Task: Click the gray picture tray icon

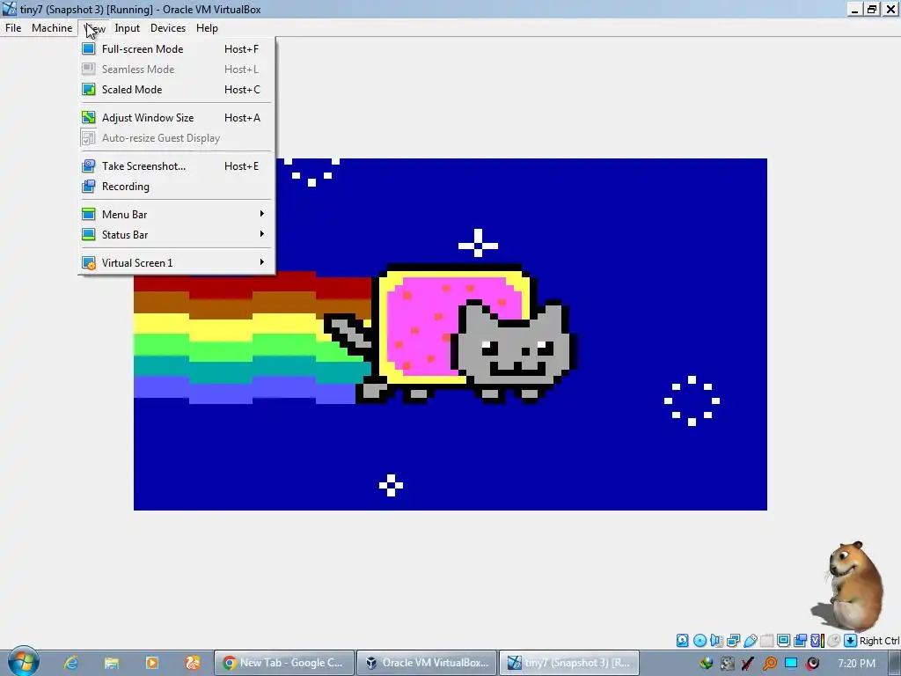Action: 728,664
